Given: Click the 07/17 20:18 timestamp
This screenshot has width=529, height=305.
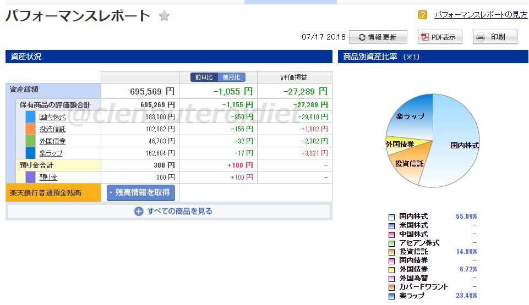Looking at the screenshot, I should click(324, 37).
